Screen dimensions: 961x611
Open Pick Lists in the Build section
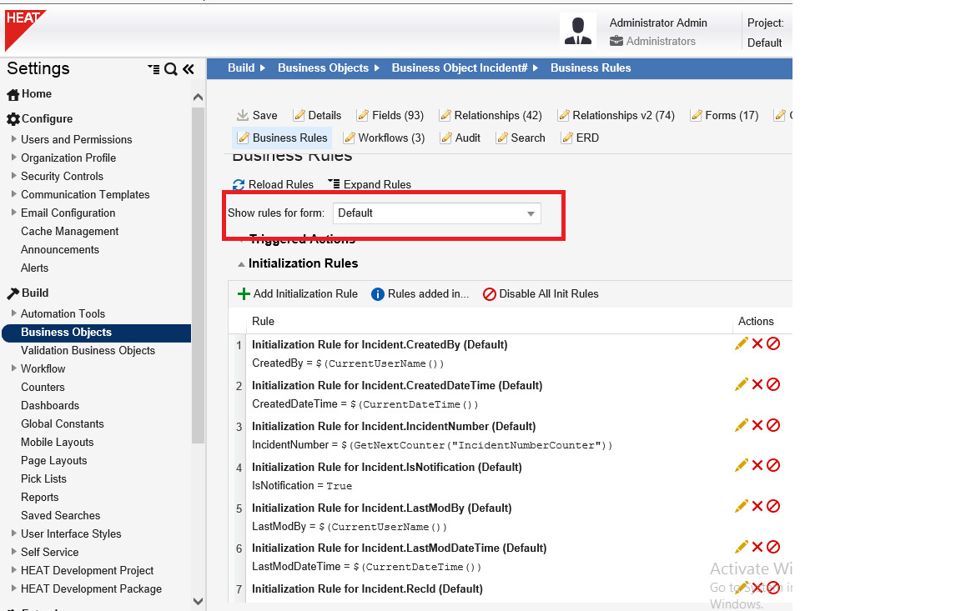pos(43,478)
